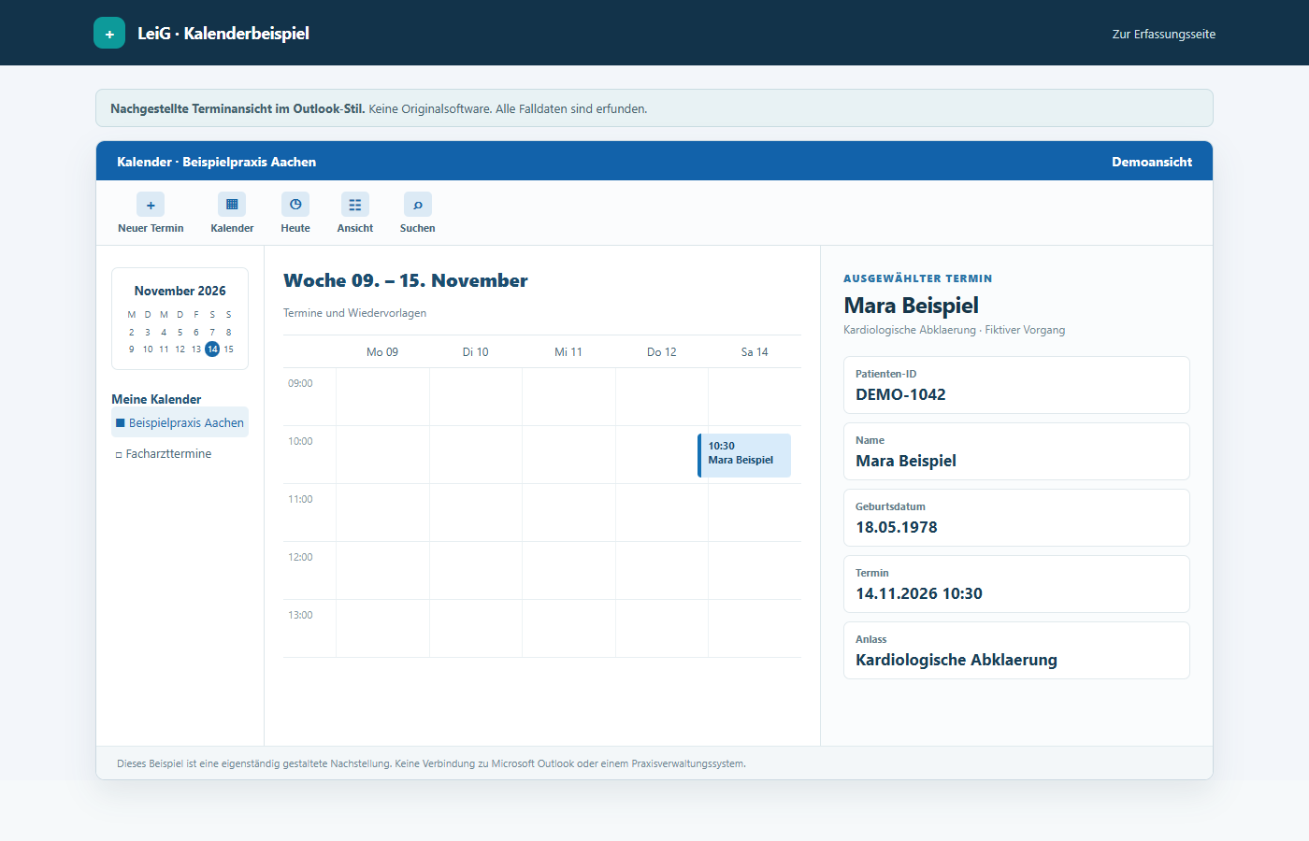Screen dimensions: 1309x841
Task: Open the 10:30 Mara Beispiel appointment
Action: pyautogui.click(x=744, y=455)
